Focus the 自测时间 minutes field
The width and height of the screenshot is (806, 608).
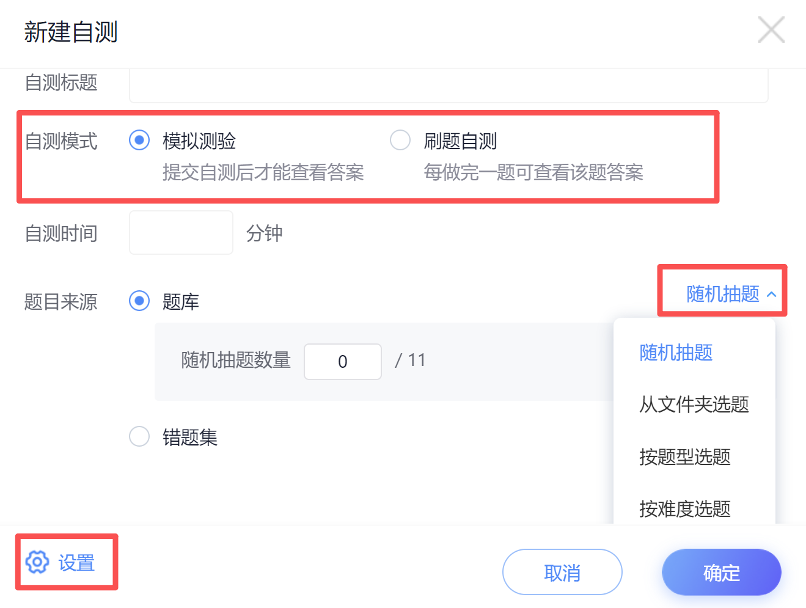181,232
